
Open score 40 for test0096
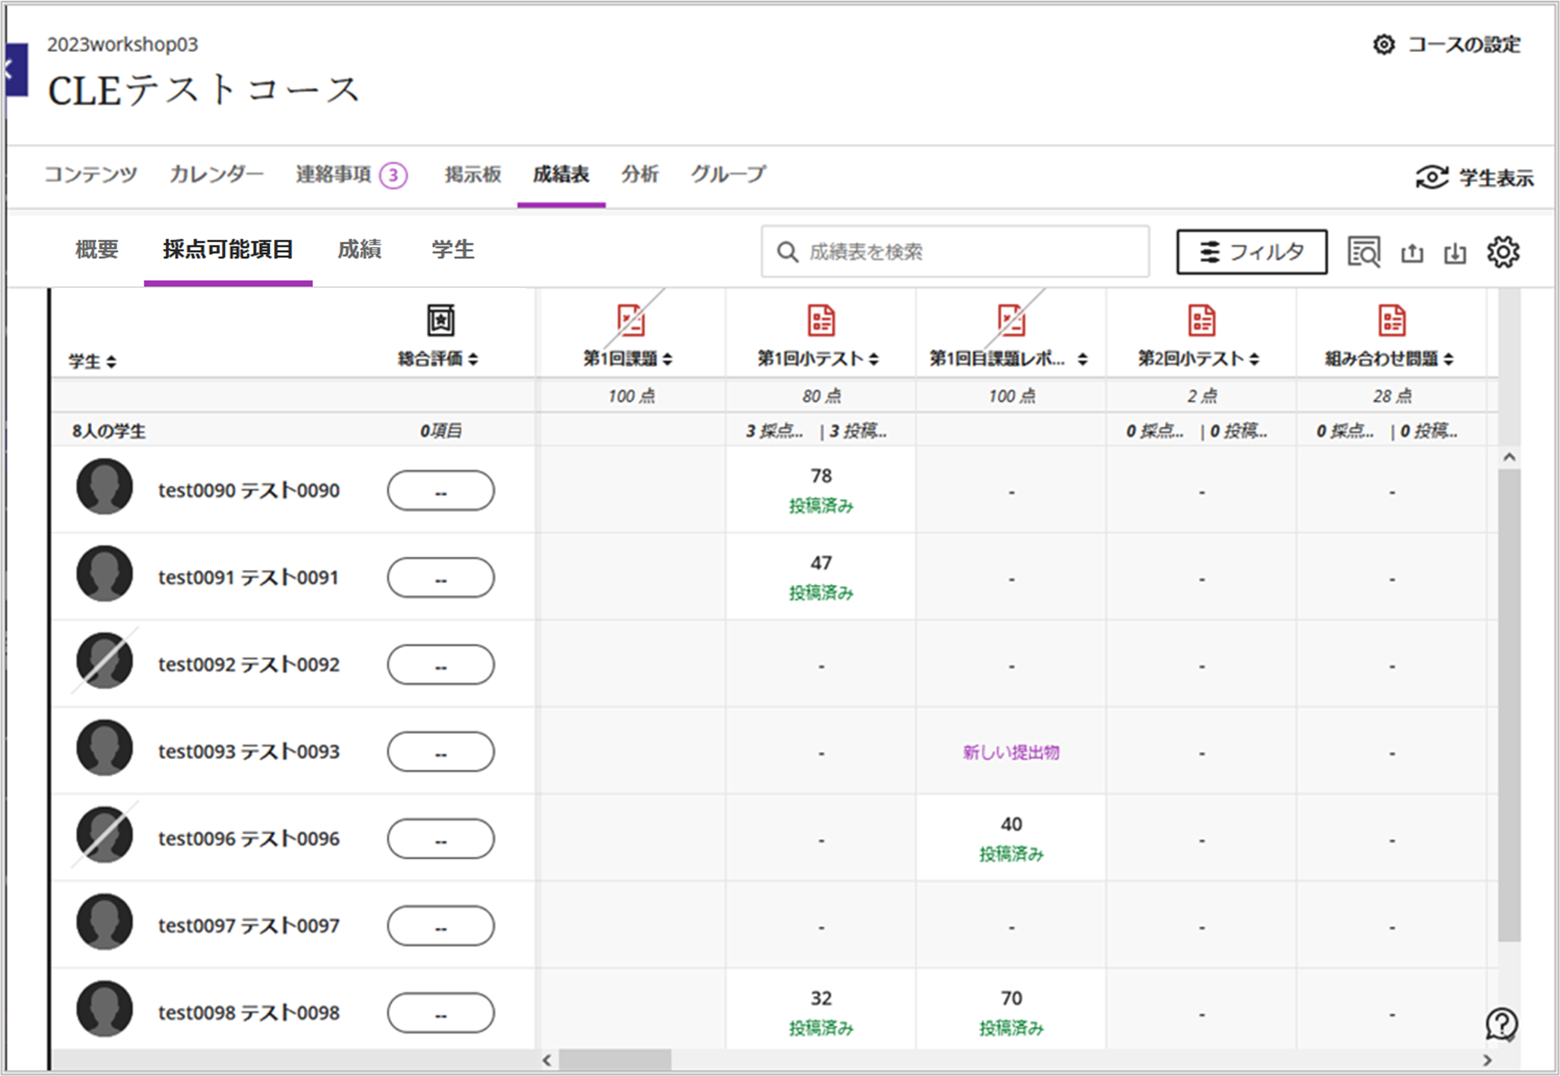tap(1010, 824)
